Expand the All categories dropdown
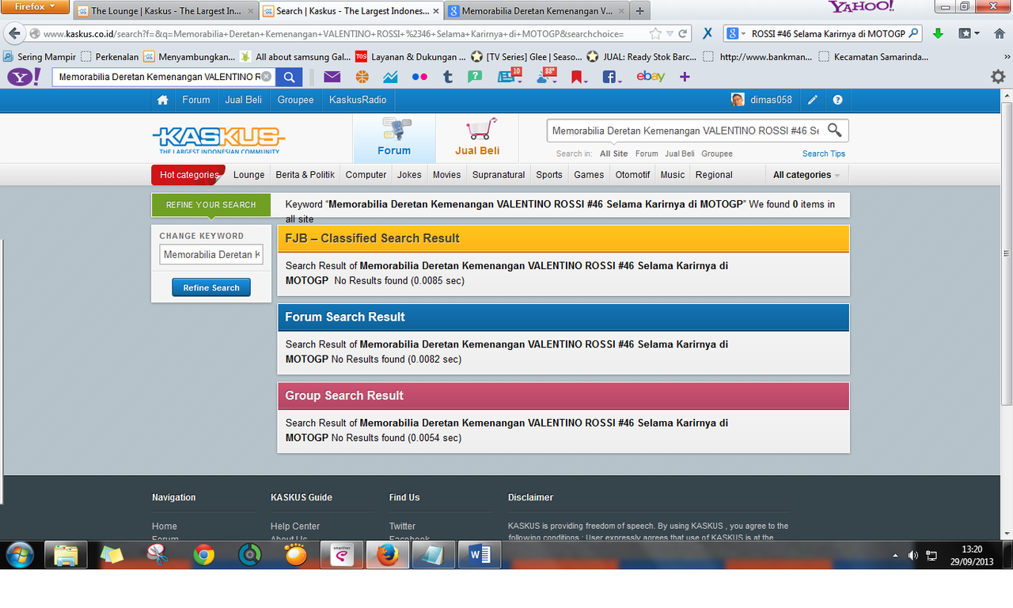This screenshot has width=1013, height=608. 806,175
